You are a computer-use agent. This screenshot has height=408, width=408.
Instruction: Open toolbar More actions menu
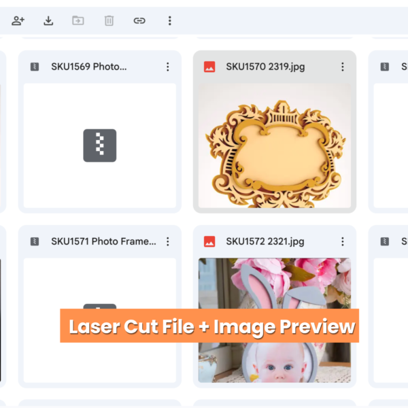[169, 20]
